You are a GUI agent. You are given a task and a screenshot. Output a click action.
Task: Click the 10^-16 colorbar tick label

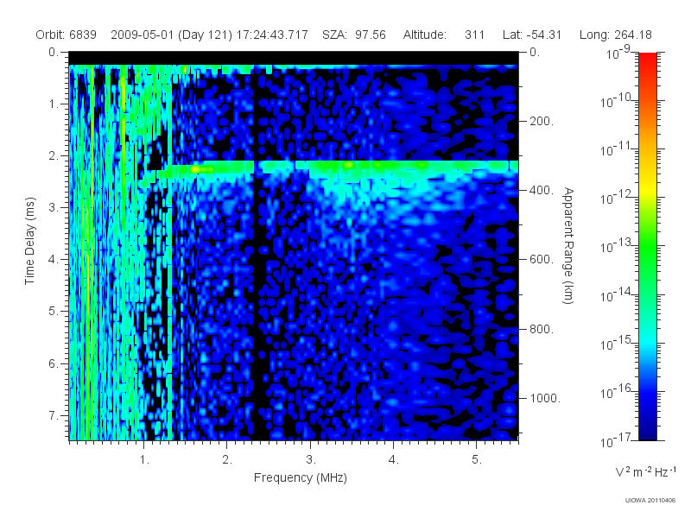(617, 392)
